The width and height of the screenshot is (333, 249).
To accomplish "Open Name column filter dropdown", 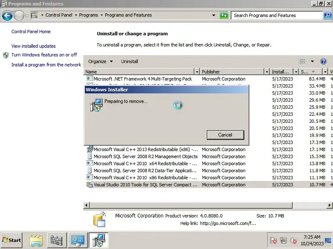I will 197,72.
